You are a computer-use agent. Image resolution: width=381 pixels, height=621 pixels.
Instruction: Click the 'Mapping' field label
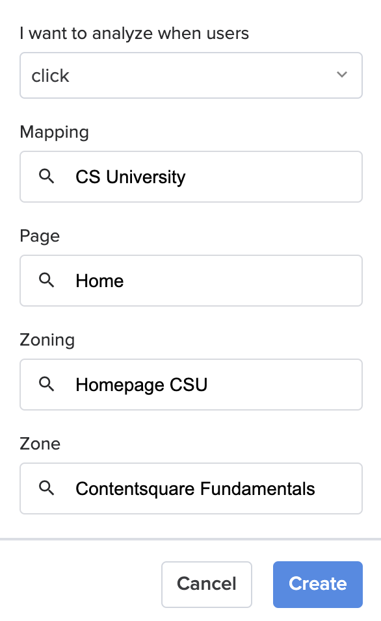[x=55, y=133]
